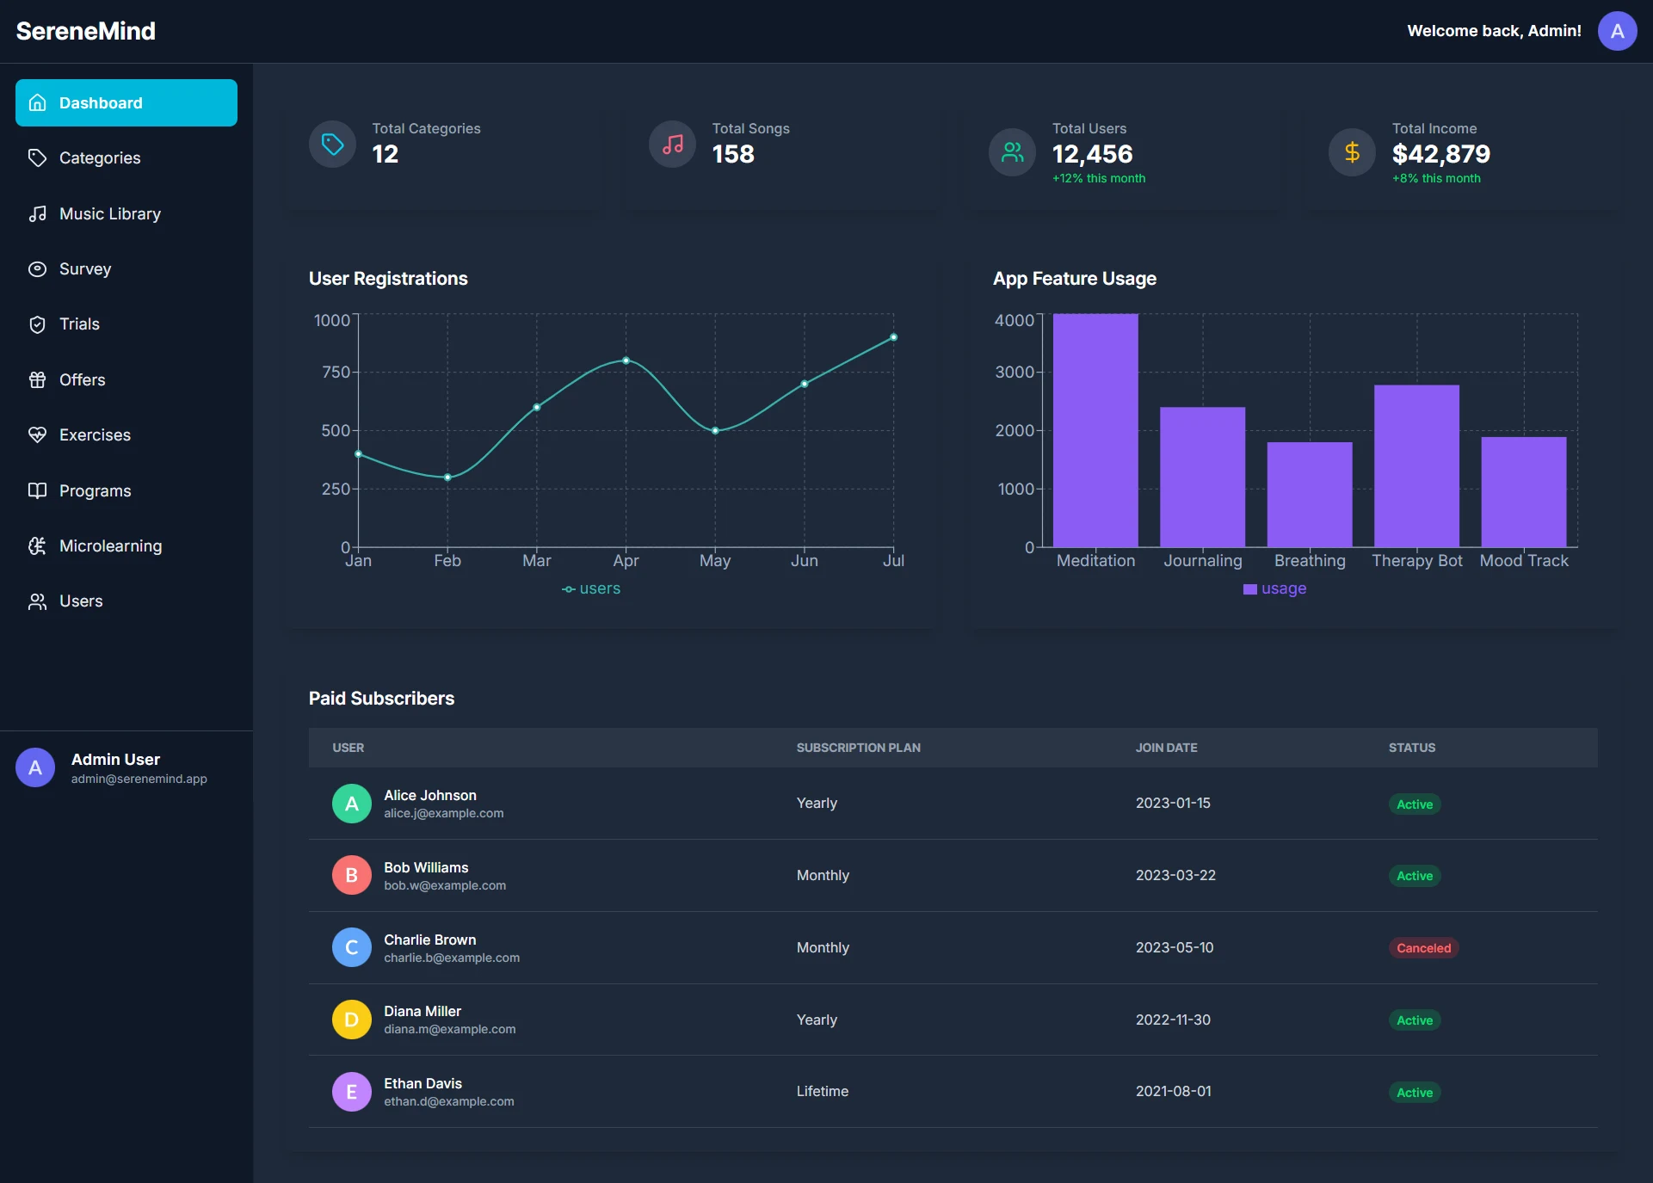Click the Trials shield icon

point(37,324)
